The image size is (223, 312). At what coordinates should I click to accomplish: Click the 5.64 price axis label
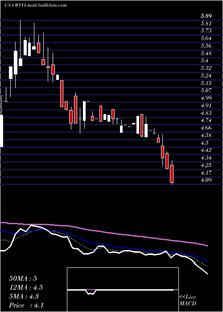pyautogui.click(x=206, y=38)
